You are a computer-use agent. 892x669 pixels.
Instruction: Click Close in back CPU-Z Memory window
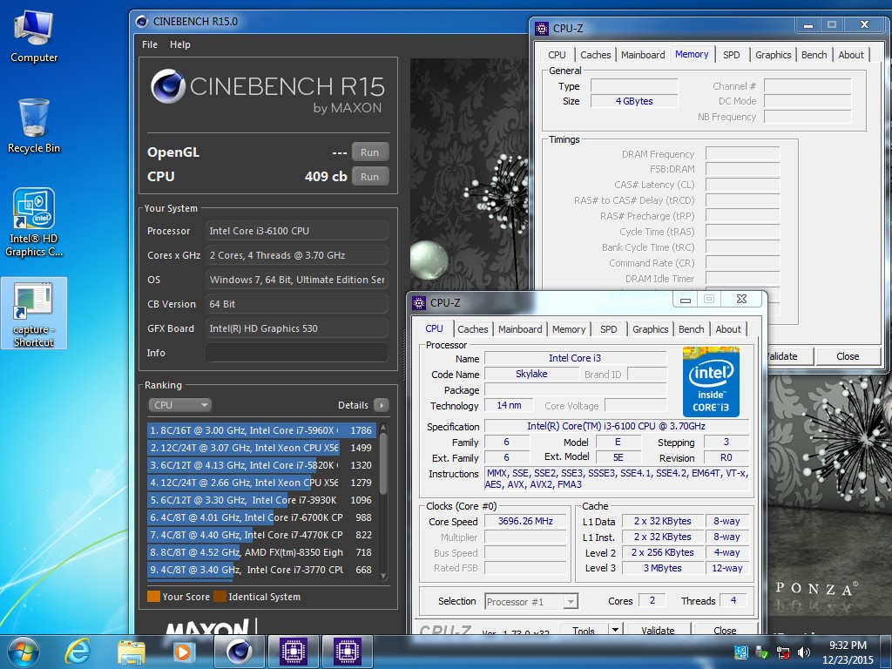click(847, 356)
